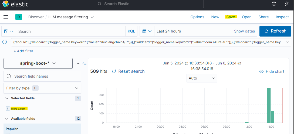Click the Selected fields count badge 1
This screenshot has width=294, height=134.
click(x=78, y=98)
